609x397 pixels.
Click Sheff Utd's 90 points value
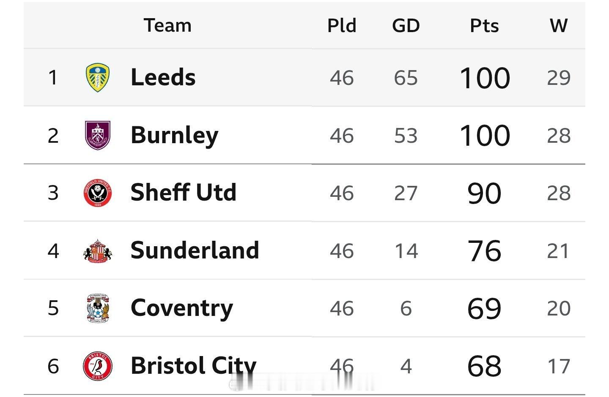click(x=485, y=193)
